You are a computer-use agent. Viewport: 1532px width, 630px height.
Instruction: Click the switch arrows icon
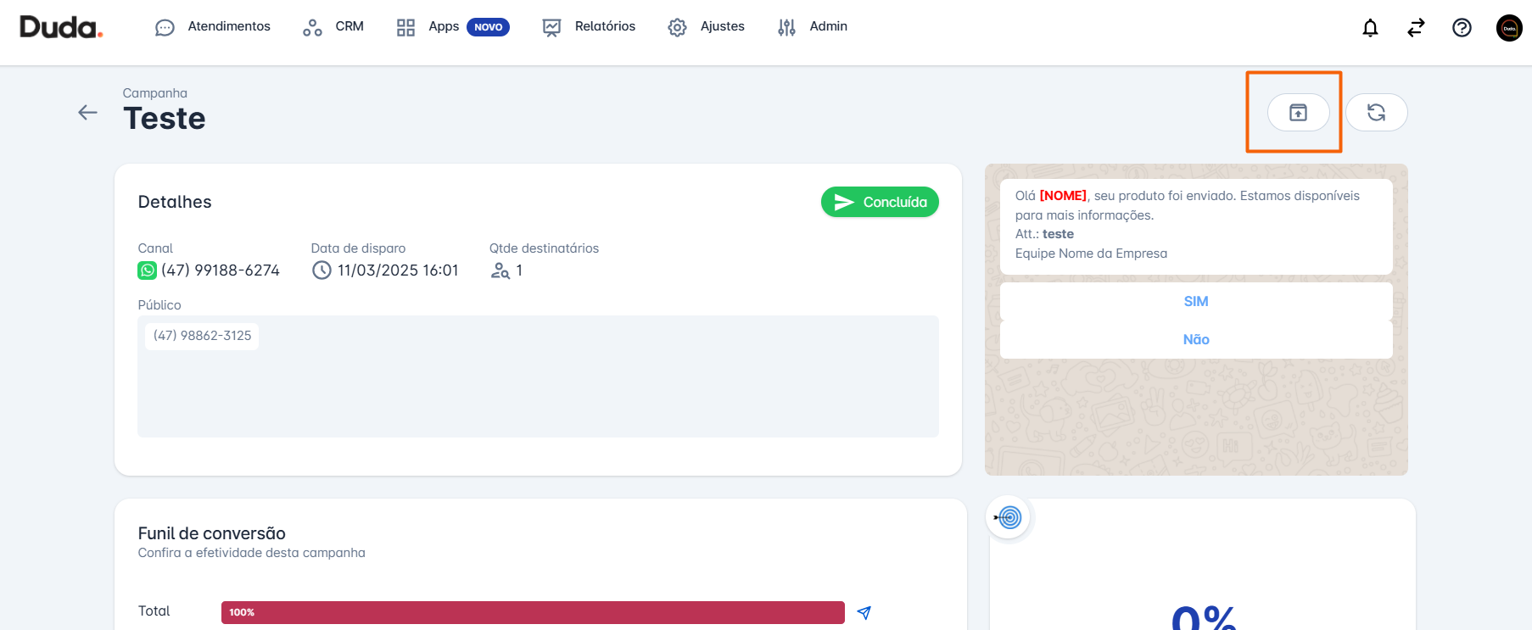(1416, 28)
